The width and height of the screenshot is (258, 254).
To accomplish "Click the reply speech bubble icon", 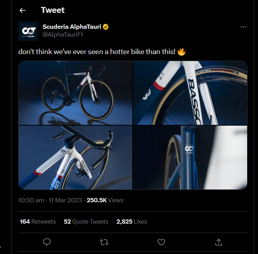I will point(47,242).
